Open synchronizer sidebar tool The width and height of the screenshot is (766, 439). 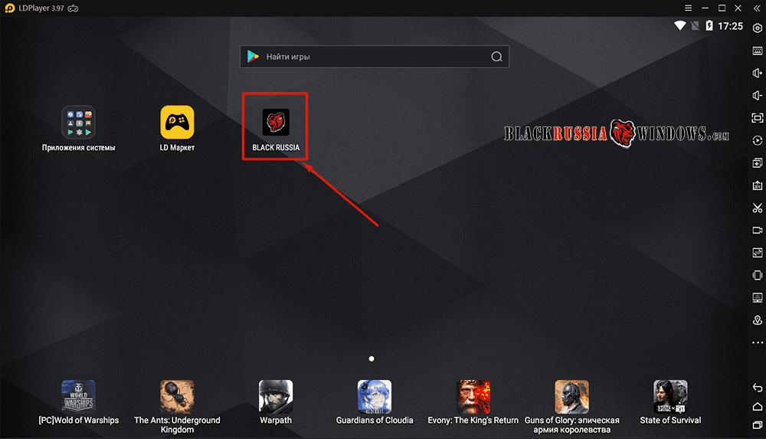point(758,253)
